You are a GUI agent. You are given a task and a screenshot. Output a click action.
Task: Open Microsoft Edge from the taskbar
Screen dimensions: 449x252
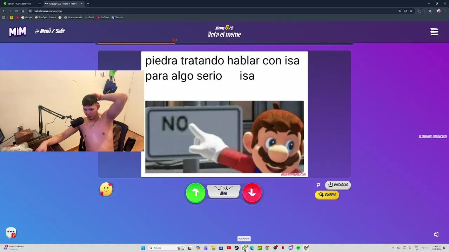coord(252,248)
